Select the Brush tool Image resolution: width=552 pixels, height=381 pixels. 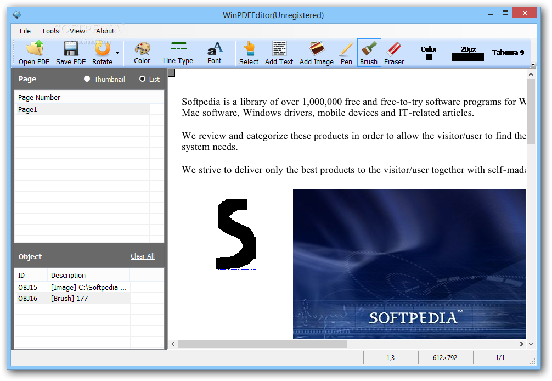coord(369,53)
